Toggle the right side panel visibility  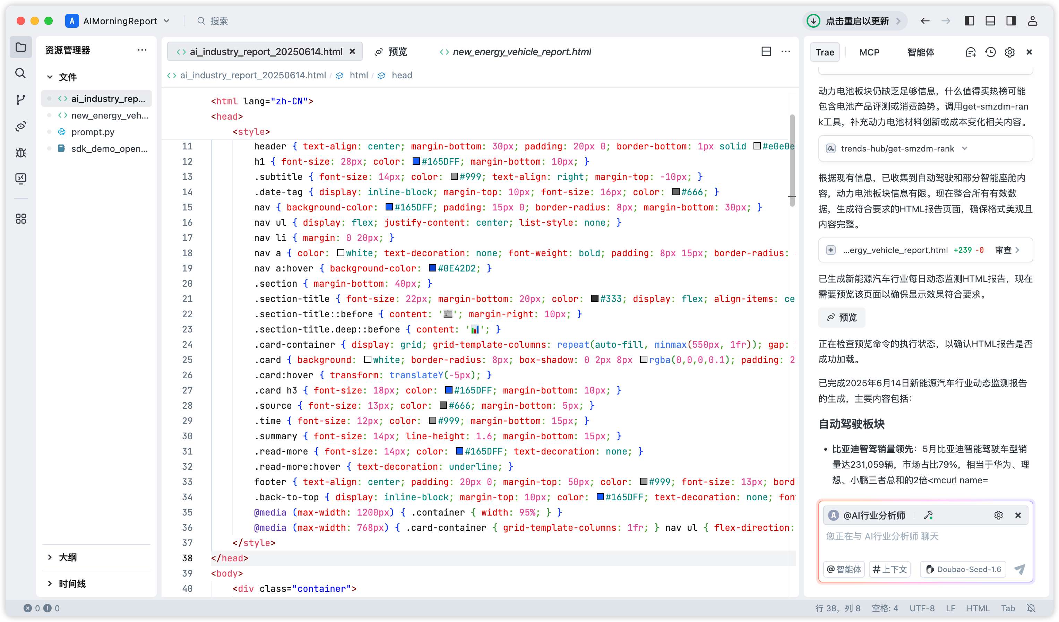(1011, 21)
